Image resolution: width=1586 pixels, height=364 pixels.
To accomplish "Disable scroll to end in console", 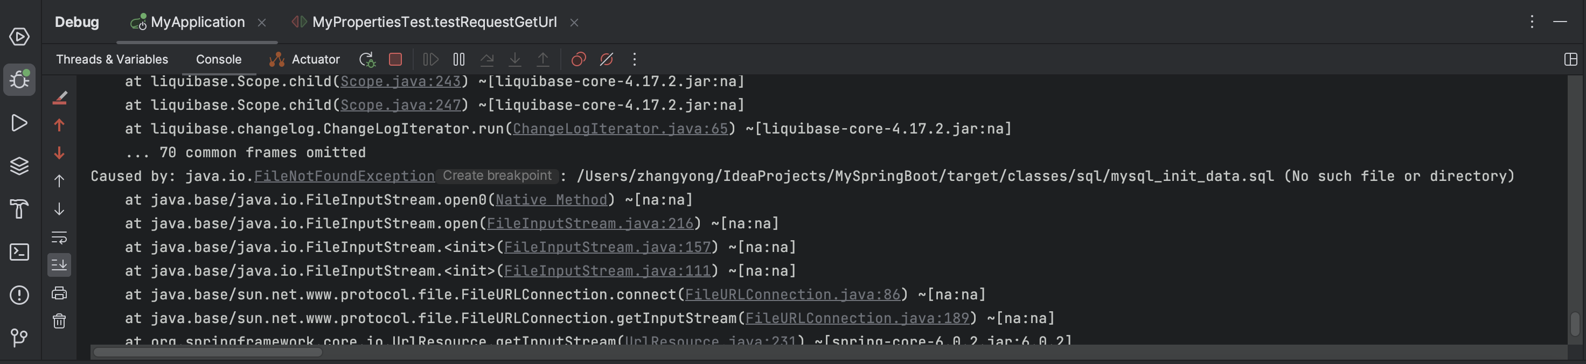I will 59,265.
